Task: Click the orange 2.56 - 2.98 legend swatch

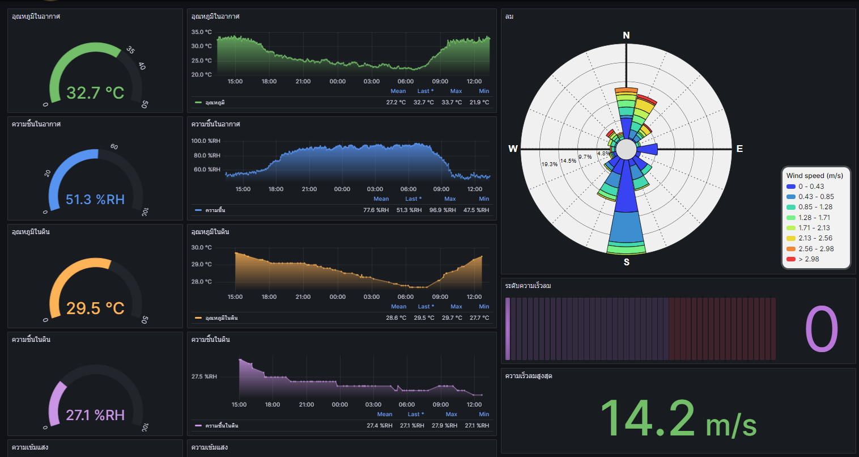Action: pos(791,249)
